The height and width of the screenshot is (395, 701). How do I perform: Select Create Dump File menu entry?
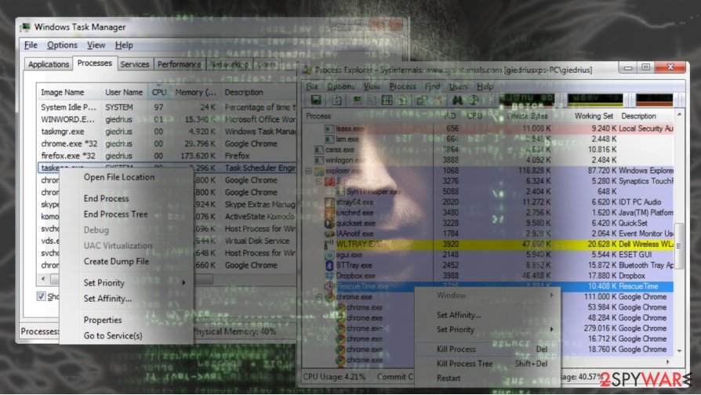(116, 262)
